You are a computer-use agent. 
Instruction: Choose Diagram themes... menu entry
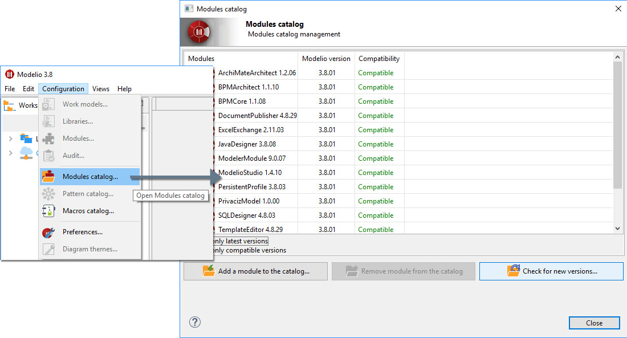point(90,249)
